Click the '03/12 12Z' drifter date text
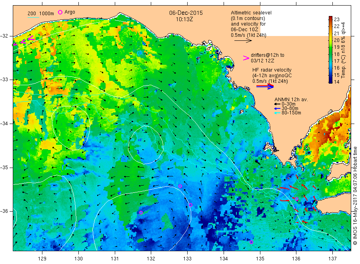Screen dimensions: 360x264 point(262,61)
